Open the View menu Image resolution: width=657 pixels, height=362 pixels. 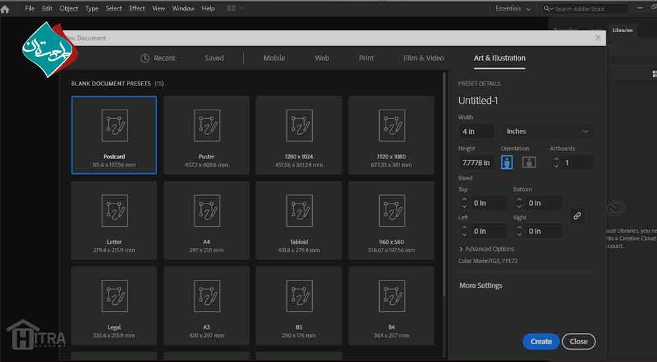(158, 9)
